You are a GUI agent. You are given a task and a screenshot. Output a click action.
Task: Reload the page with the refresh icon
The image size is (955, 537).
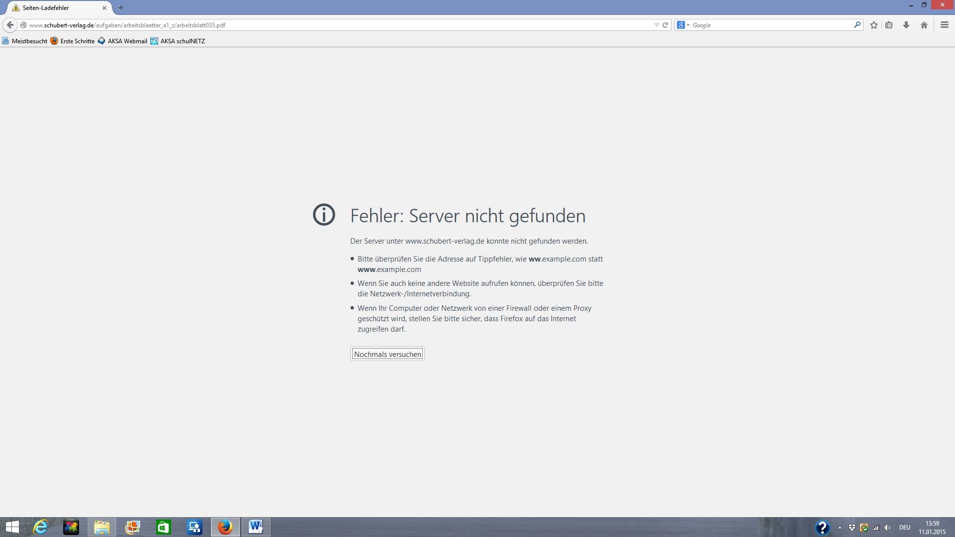(665, 25)
